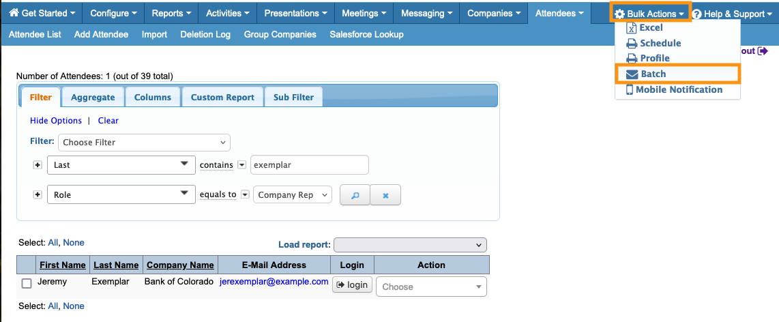The width and height of the screenshot is (779, 322).
Task: Open the Load report dropdown
Action: tap(410, 245)
